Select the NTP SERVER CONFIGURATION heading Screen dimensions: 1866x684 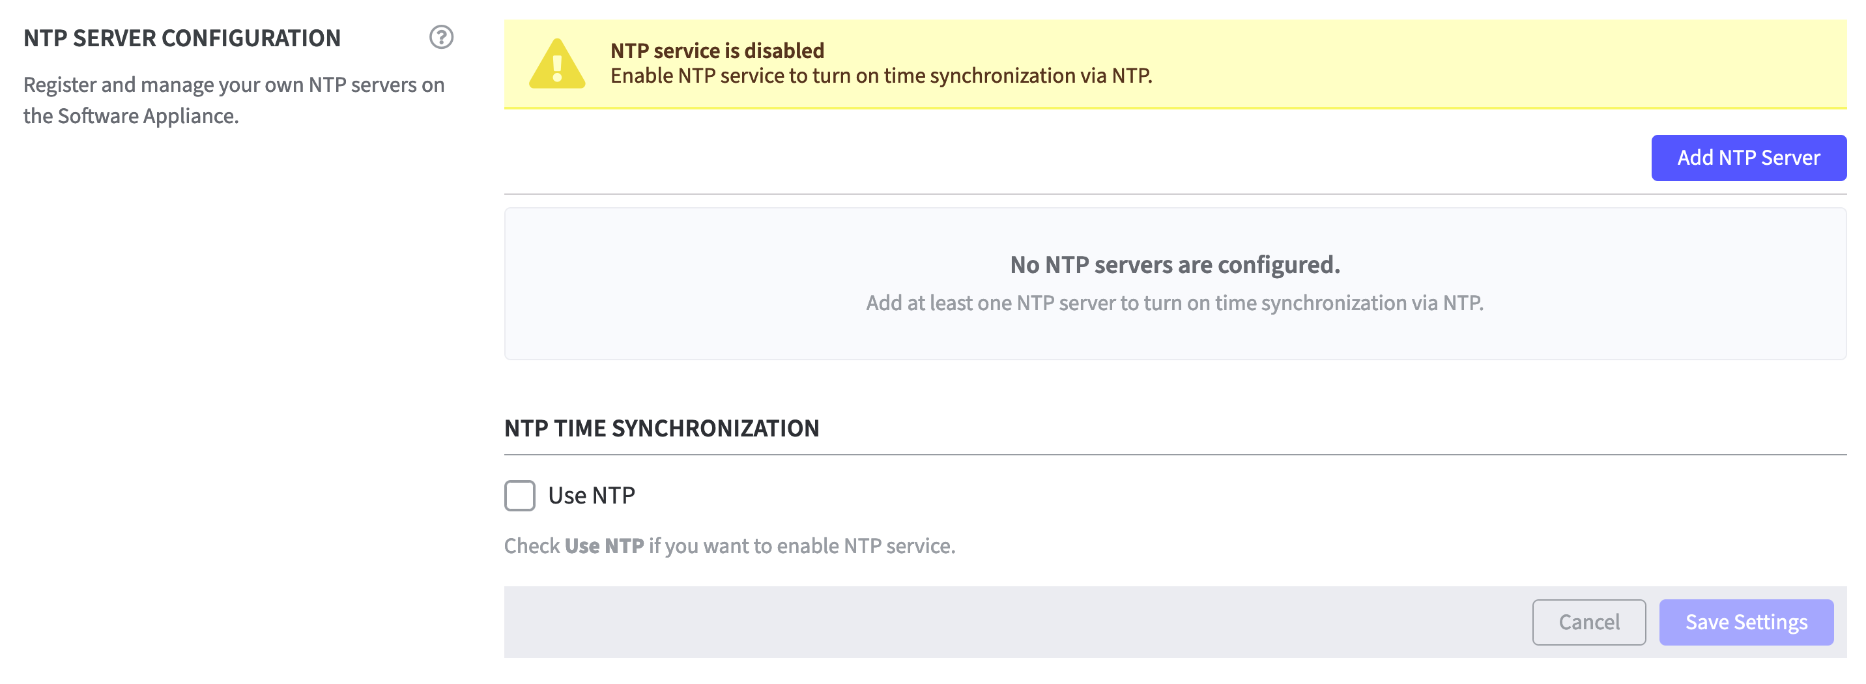(182, 38)
